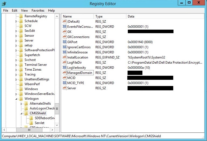Screen dimensions: 207x141
Task: Open the Favorites menu
Action: (38, 11)
